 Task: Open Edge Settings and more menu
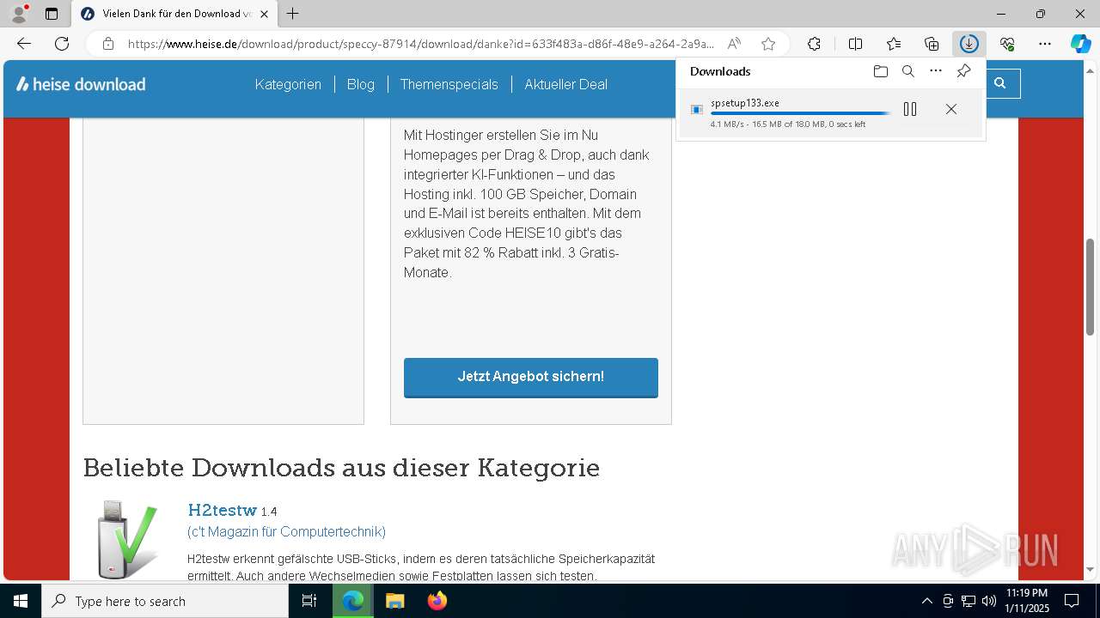point(1045,44)
